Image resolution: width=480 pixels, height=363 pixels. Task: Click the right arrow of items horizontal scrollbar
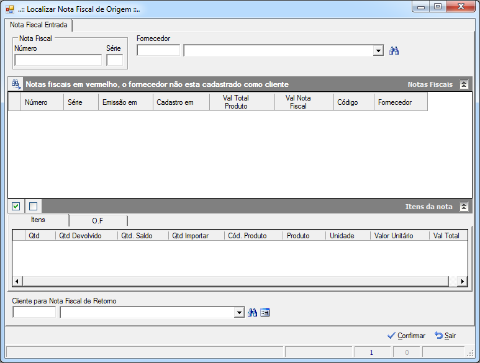pyautogui.click(x=462, y=281)
